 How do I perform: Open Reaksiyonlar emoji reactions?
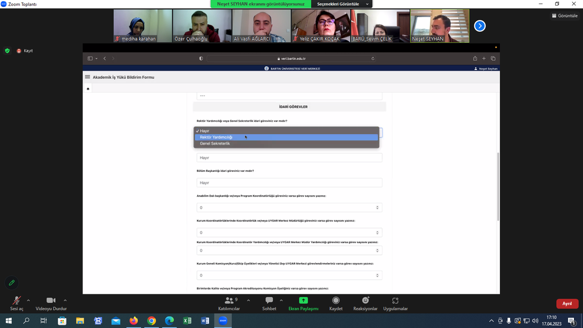coord(365,302)
